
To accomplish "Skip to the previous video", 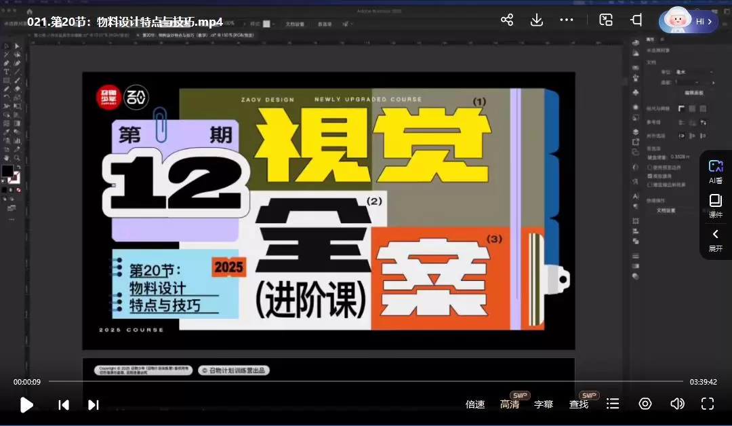I will pos(64,405).
